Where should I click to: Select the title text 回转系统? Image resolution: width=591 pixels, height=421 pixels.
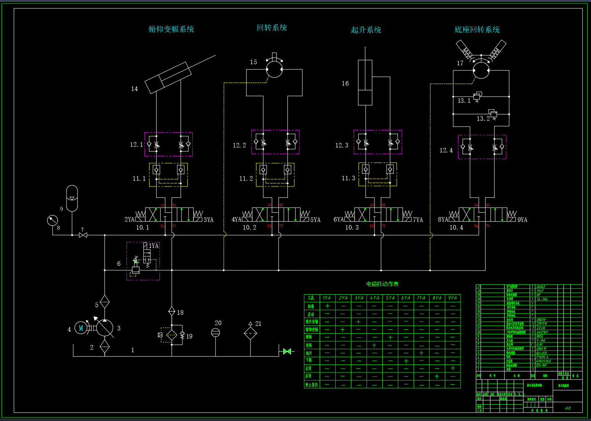(x=272, y=28)
